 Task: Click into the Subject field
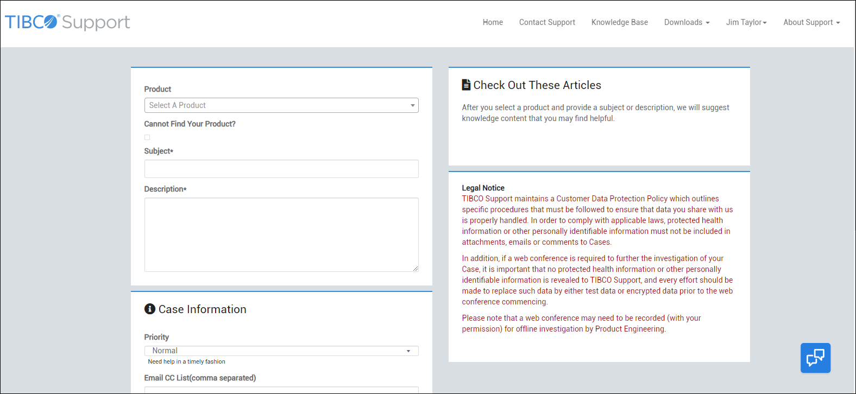pyautogui.click(x=281, y=169)
